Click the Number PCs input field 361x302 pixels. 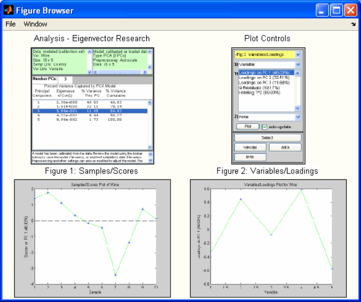point(66,79)
